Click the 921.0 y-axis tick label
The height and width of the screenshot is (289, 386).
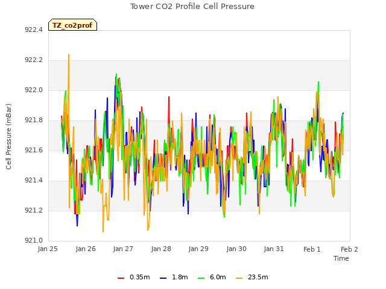34,241
